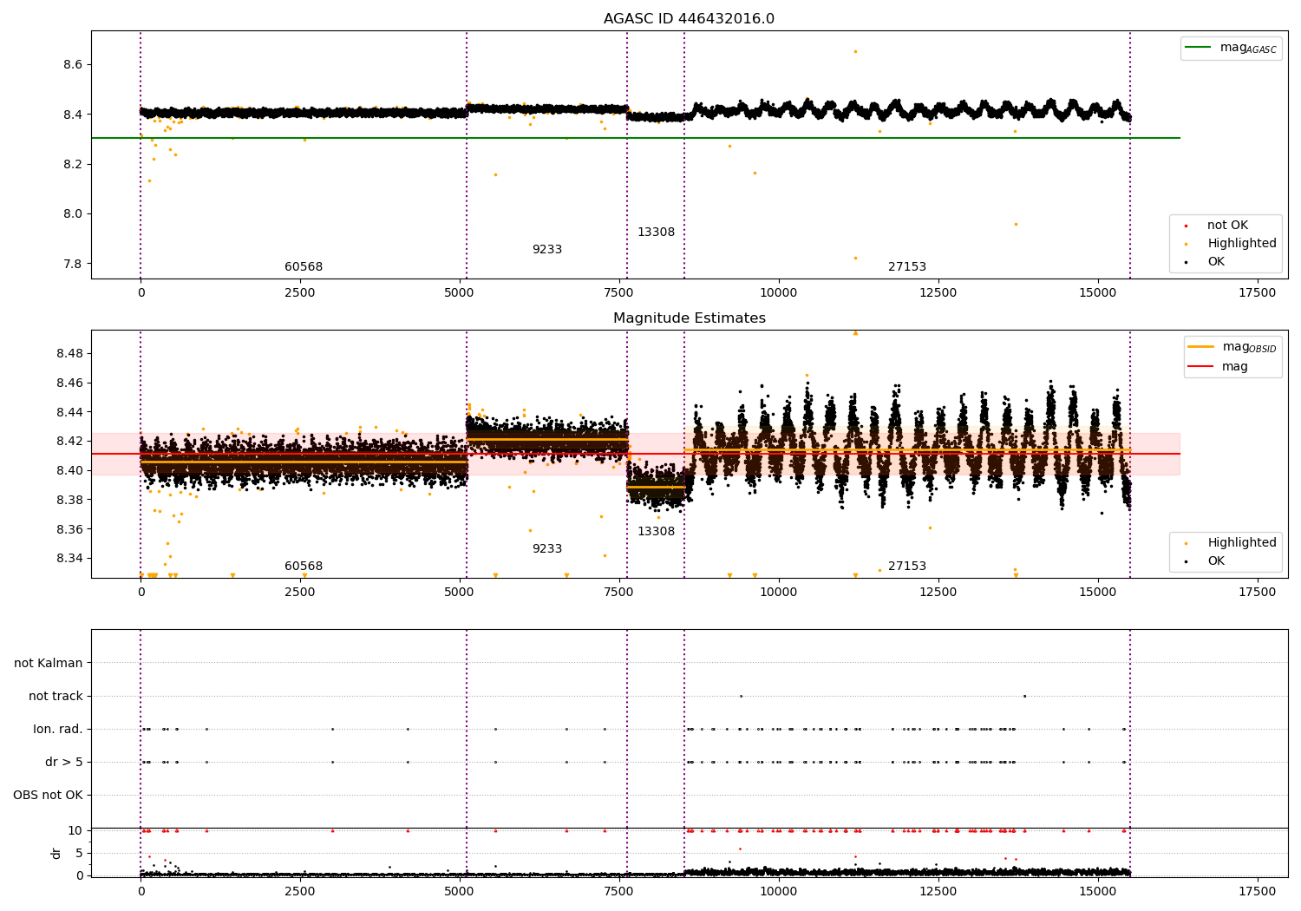Click the 8.44 y-axis tick label
Viewport: 1301px width, 911px height.
click(69, 412)
